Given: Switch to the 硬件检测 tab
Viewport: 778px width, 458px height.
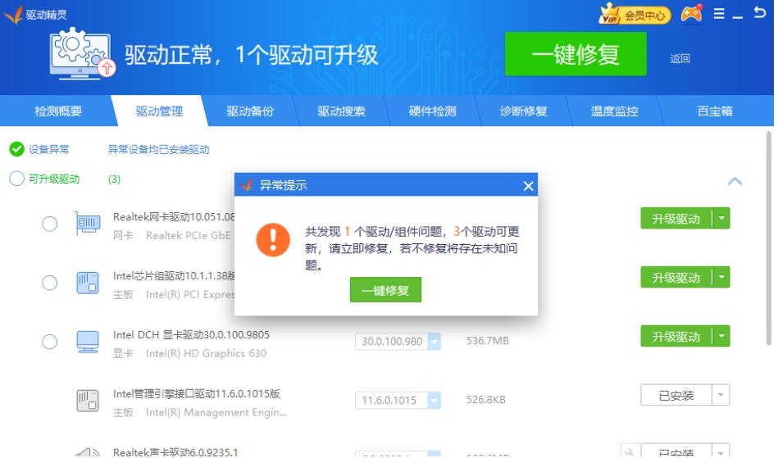Looking at the screenshot, I should 433,111.
